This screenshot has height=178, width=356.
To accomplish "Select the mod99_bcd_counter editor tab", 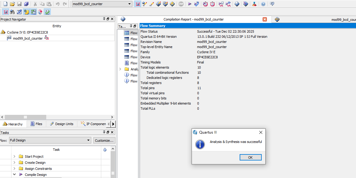I will pyautogui.click(x=314, y=20).
